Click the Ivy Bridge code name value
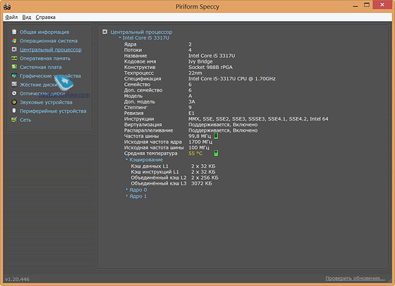The height and width of the screenshot is (286, 395). click(x=200, y=61)
